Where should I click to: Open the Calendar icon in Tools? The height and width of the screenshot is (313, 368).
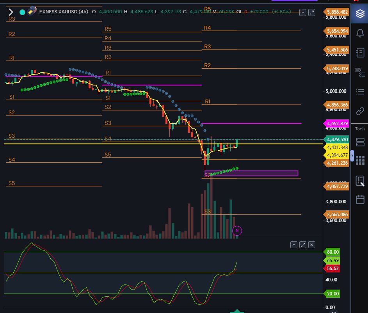coord(360,199)
